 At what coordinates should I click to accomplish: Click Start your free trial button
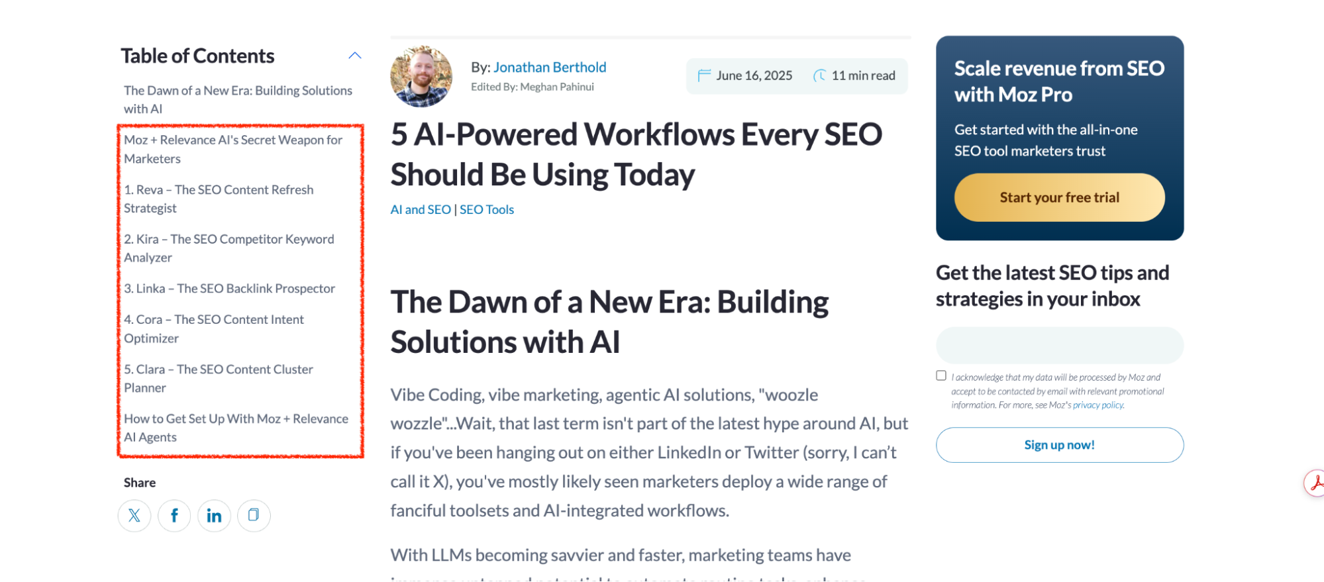point(1059,197)
